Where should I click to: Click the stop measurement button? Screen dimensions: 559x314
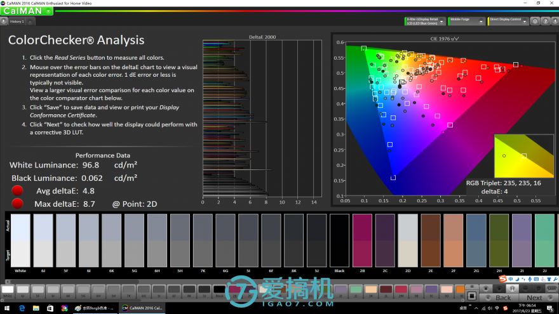coord(486,289)
